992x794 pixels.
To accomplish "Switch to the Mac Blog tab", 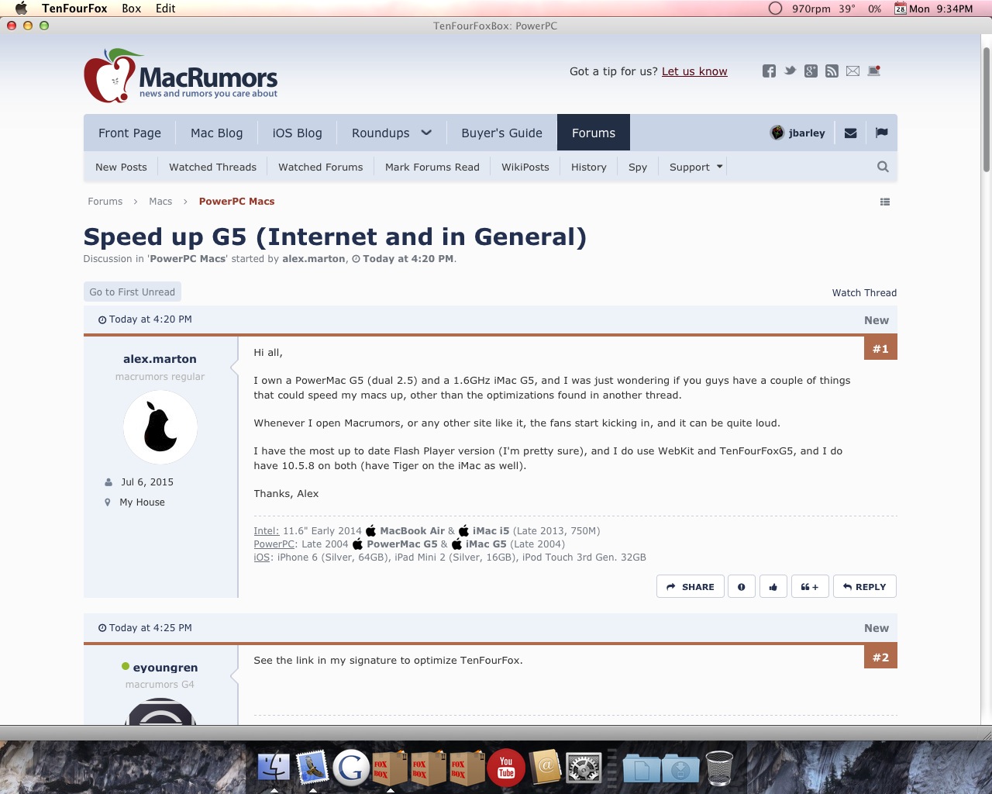I will 216,133.
